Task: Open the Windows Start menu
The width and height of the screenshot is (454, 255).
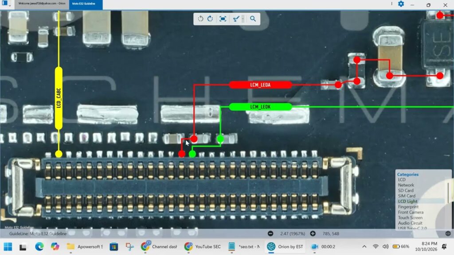Action: tap(8, 247)
